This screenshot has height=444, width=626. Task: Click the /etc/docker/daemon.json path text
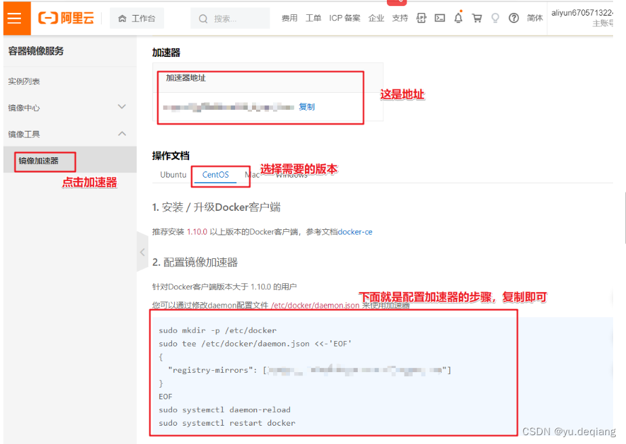316,306
